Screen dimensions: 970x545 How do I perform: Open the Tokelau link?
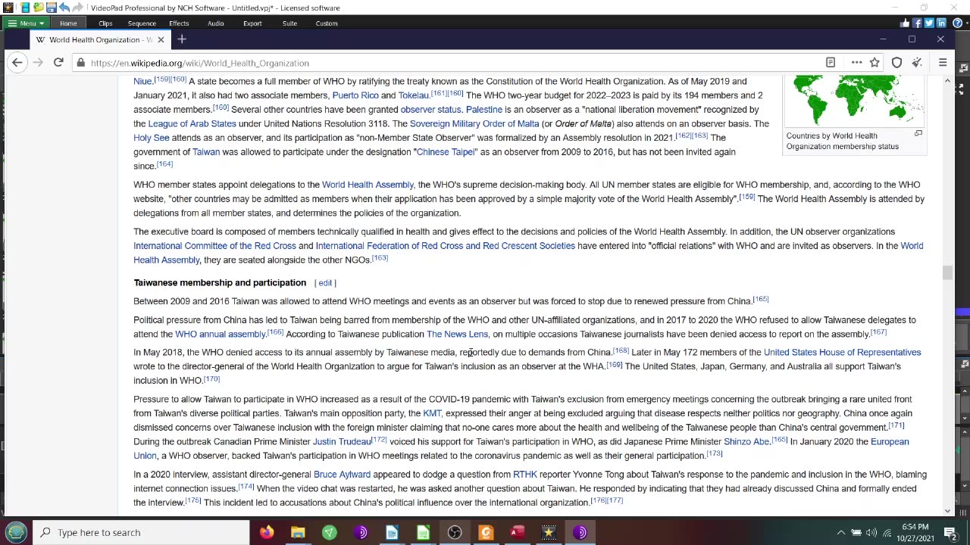tap(414, 95)
